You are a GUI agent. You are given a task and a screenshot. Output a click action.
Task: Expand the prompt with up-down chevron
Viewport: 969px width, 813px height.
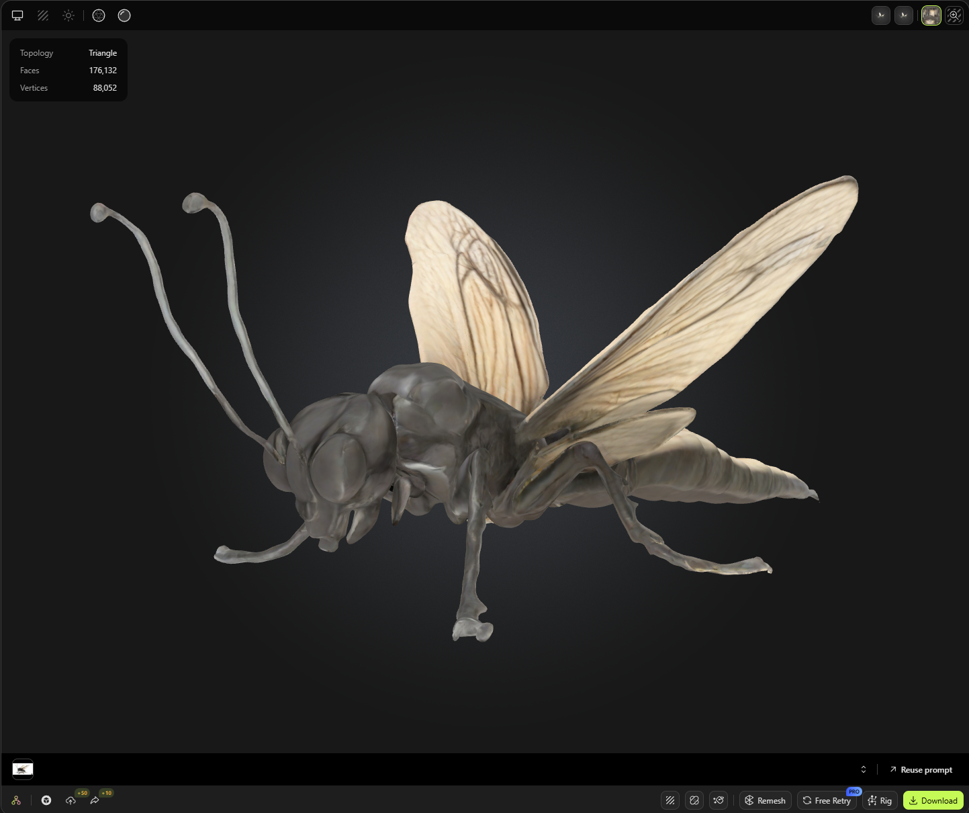pos(864,769)
